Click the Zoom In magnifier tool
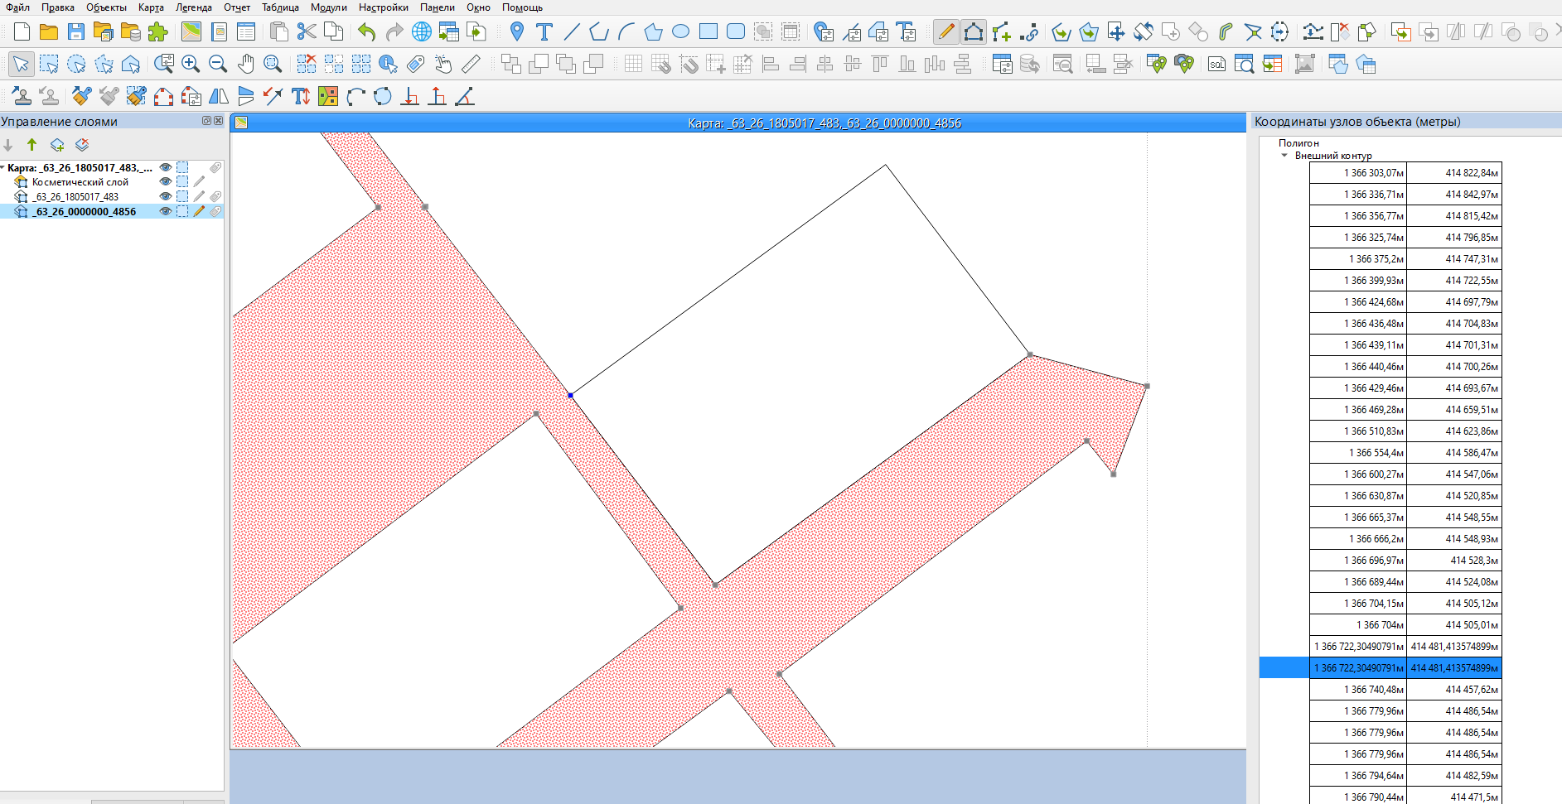The image size is (1562, 804). [191, 64]
